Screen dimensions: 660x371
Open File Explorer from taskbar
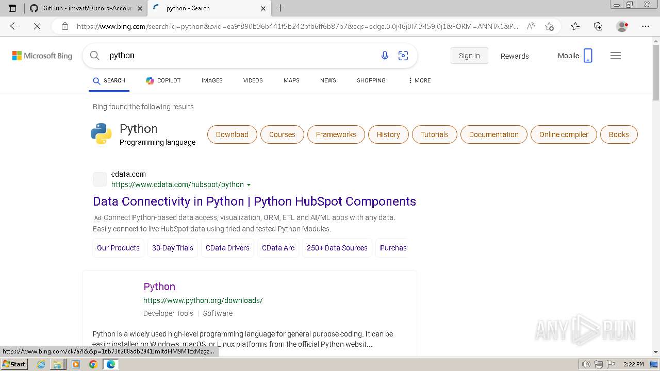(57, 364)
